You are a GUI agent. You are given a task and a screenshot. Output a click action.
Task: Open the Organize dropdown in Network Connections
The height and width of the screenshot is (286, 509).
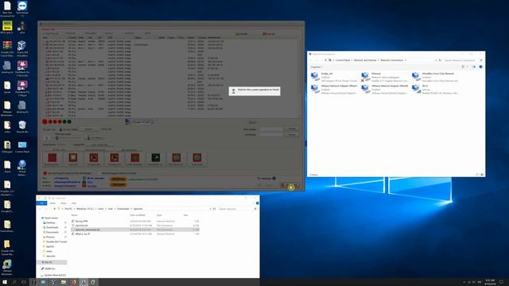pyautogui.click(x=317, y=67)
